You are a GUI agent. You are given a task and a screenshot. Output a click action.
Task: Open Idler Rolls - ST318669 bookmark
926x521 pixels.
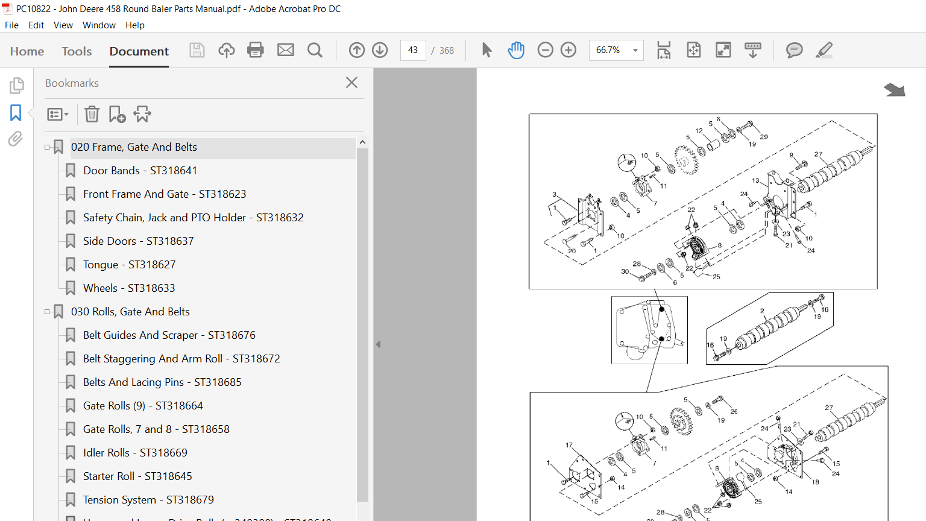pyautogui.click(x=135, y=453)
